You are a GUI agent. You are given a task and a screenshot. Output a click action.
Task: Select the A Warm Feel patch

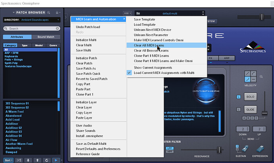point(15,112)
